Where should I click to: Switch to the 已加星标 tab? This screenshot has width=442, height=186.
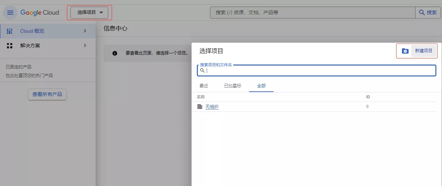pos(233,86)
